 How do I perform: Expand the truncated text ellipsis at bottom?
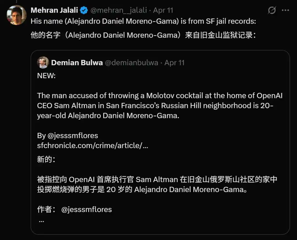point(42,221)
